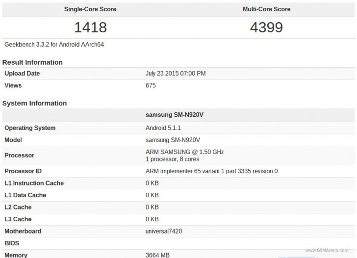Click the single-core score value 1418
The height and width of the screenshot is (258, 357).
[x=90, y=27]
